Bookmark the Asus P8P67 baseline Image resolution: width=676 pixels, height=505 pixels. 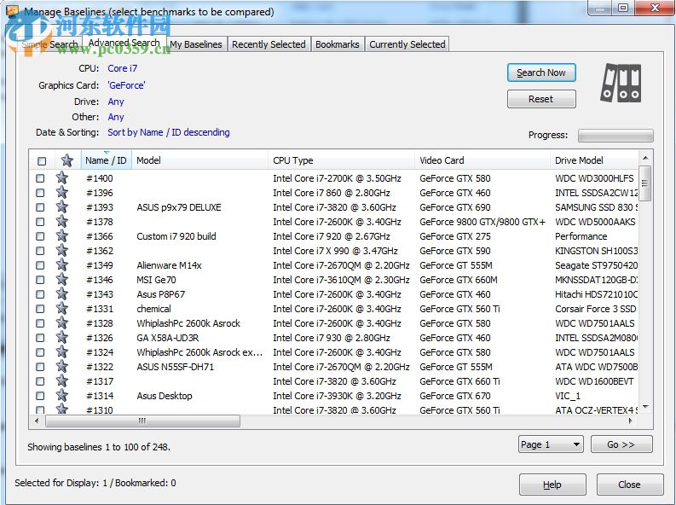(62, 294)
